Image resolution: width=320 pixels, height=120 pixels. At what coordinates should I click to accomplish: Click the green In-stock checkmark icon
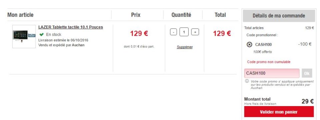pyautogui.click(x=42, y=34)
